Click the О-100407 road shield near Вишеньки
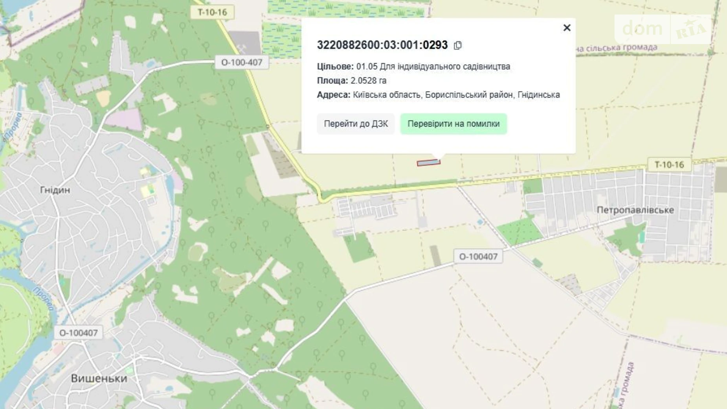This screenshot has height=409, width=727. tap(79, 332)
